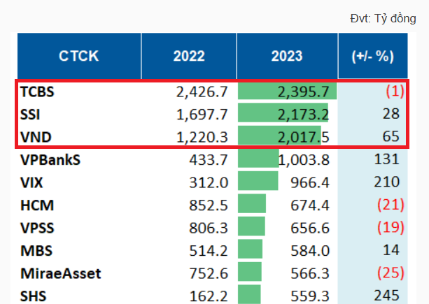429x304 pixels.
Task: Click the 806.3 value for VPSS
Action: [x=209, y=228]
